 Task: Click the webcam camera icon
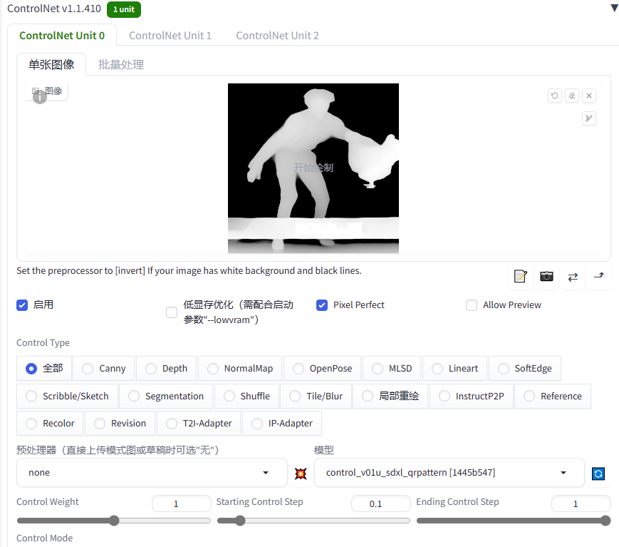coord(547,276)
